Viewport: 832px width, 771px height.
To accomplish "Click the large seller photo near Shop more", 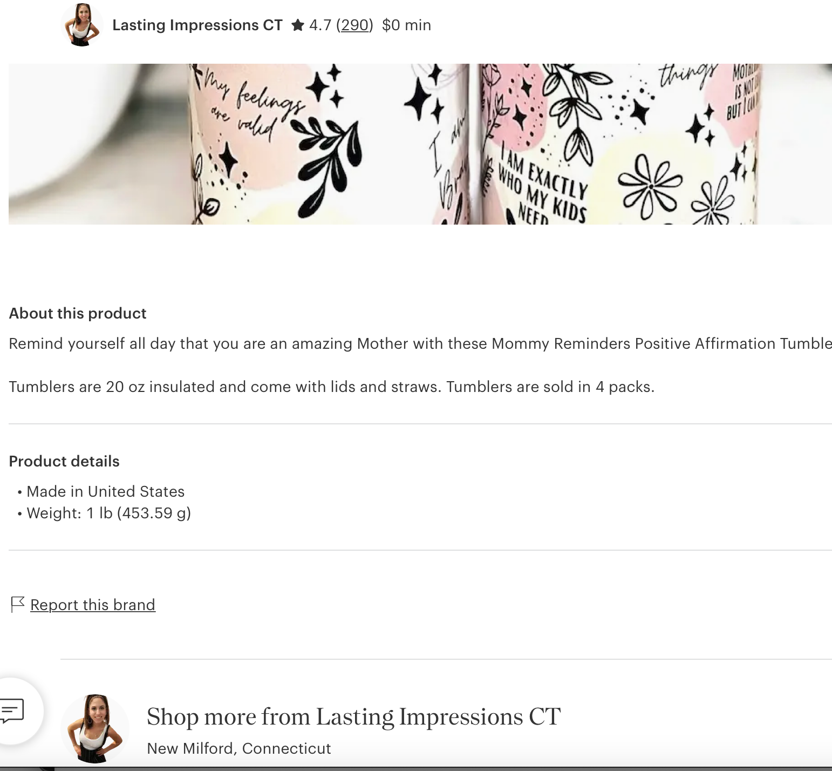I will (x=95, y=728).
